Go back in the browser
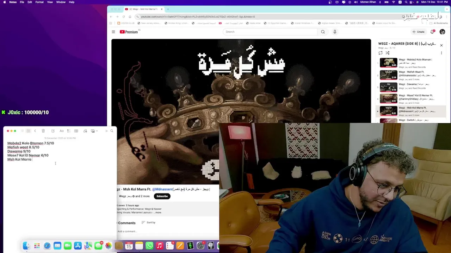 pos(111,17)
